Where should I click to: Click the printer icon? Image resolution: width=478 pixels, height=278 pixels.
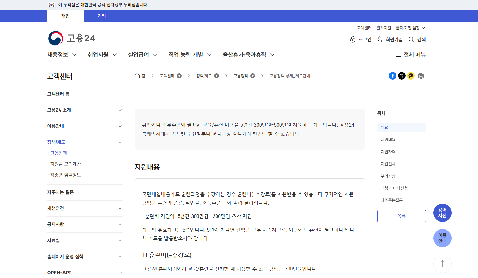[421, 76]
